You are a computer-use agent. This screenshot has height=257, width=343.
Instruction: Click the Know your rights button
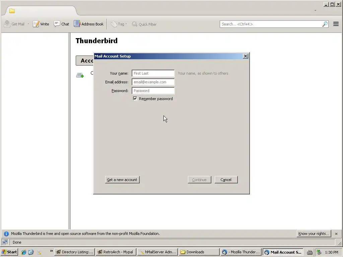tap(314, 234)
